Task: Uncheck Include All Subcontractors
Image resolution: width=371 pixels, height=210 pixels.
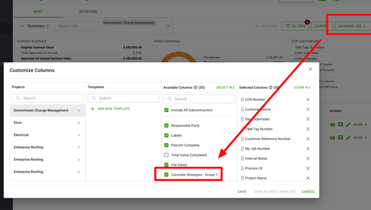Action: click(166, 110)
